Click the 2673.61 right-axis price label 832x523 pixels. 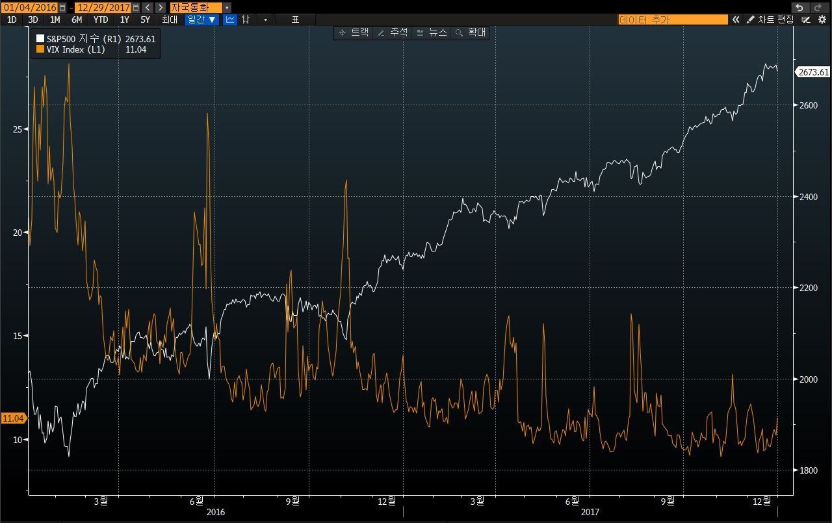[813, 72]
